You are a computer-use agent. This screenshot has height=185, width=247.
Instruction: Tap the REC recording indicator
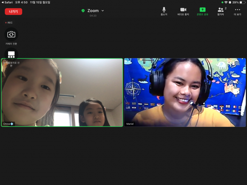(x=9, y=23)
